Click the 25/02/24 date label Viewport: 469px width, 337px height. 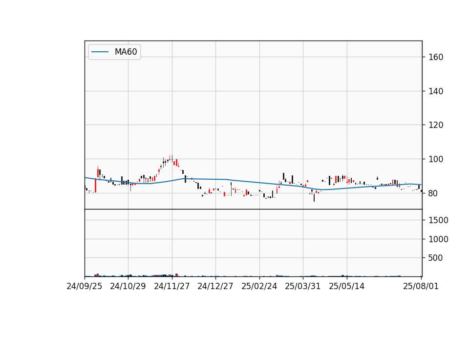click(259, 286)
